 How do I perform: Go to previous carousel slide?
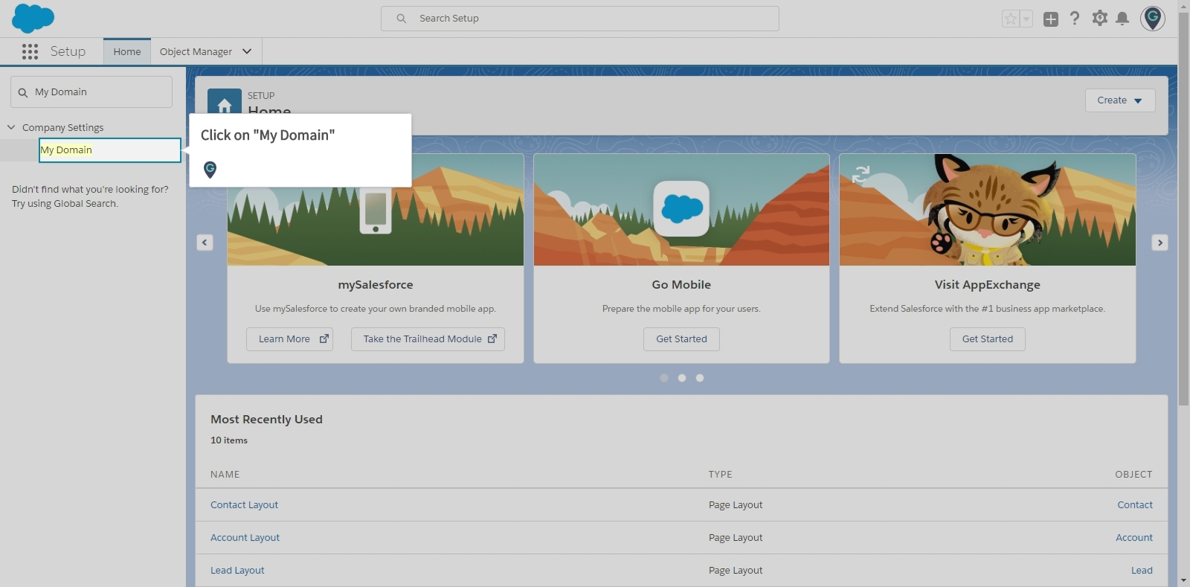pyautogui.click(x=205, y=243)
